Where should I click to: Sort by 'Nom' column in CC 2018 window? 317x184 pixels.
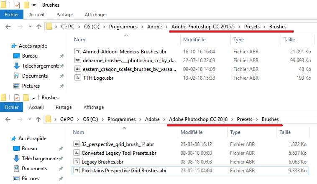[x=79, y=132]
